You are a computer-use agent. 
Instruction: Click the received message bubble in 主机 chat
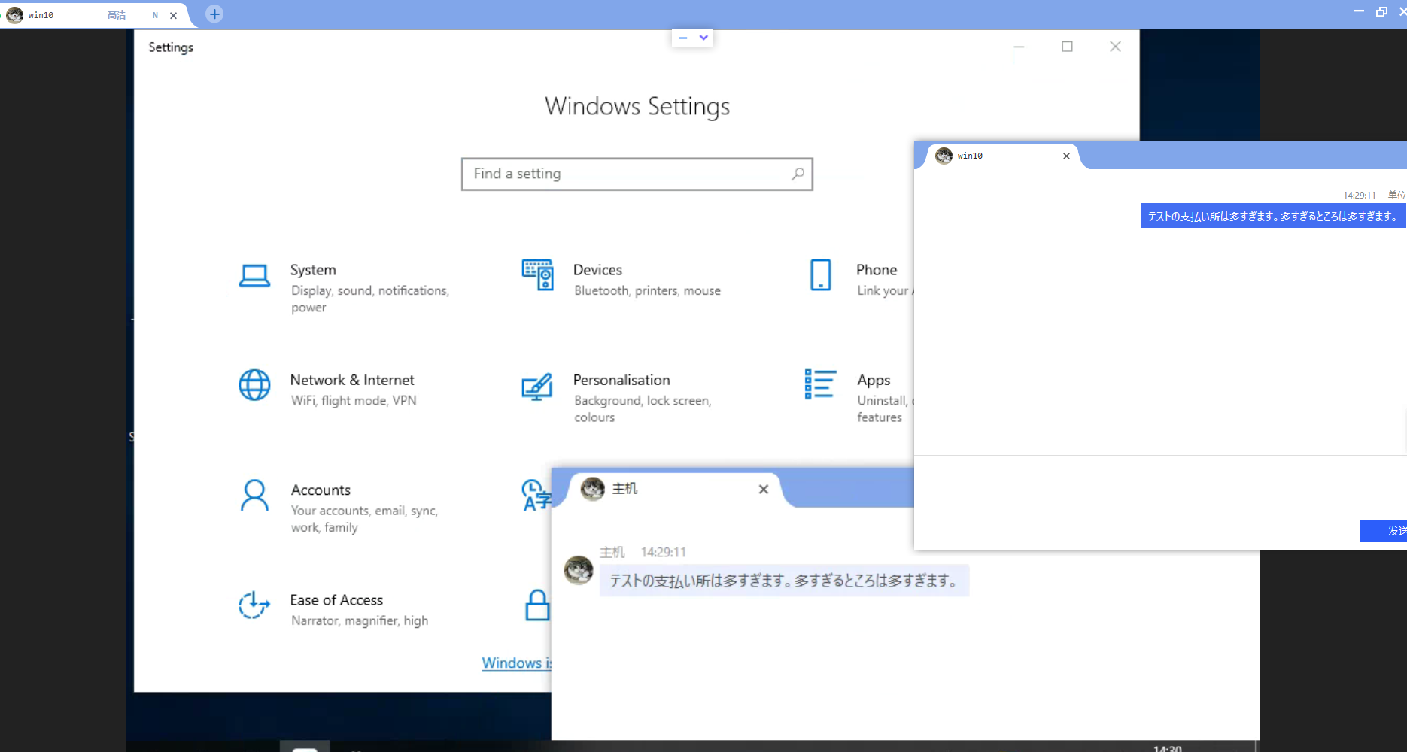click(784, 581)
